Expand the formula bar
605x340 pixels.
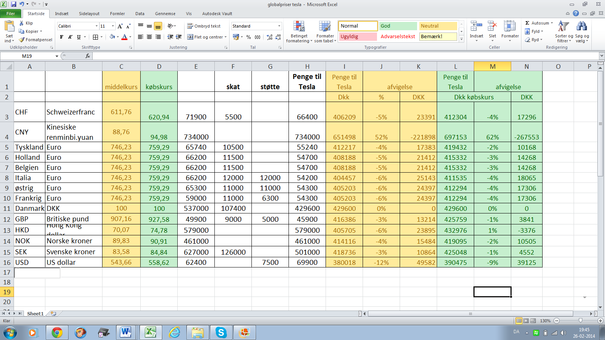click(601, 56)
